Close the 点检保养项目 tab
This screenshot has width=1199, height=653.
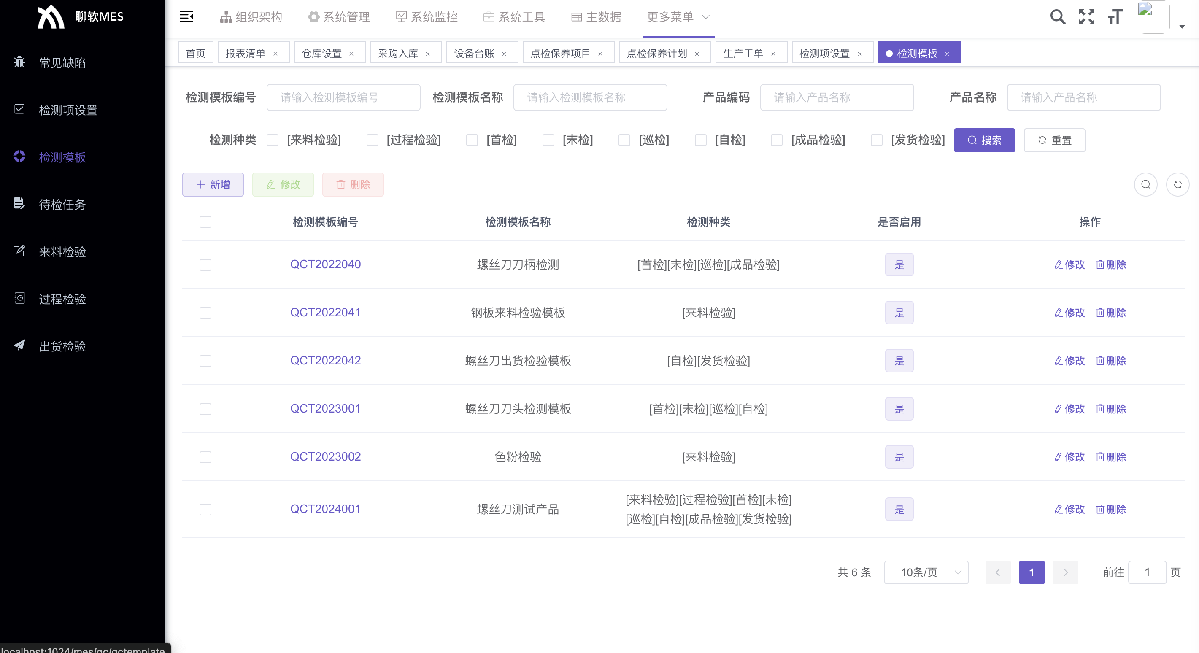(x=600, y=54)
